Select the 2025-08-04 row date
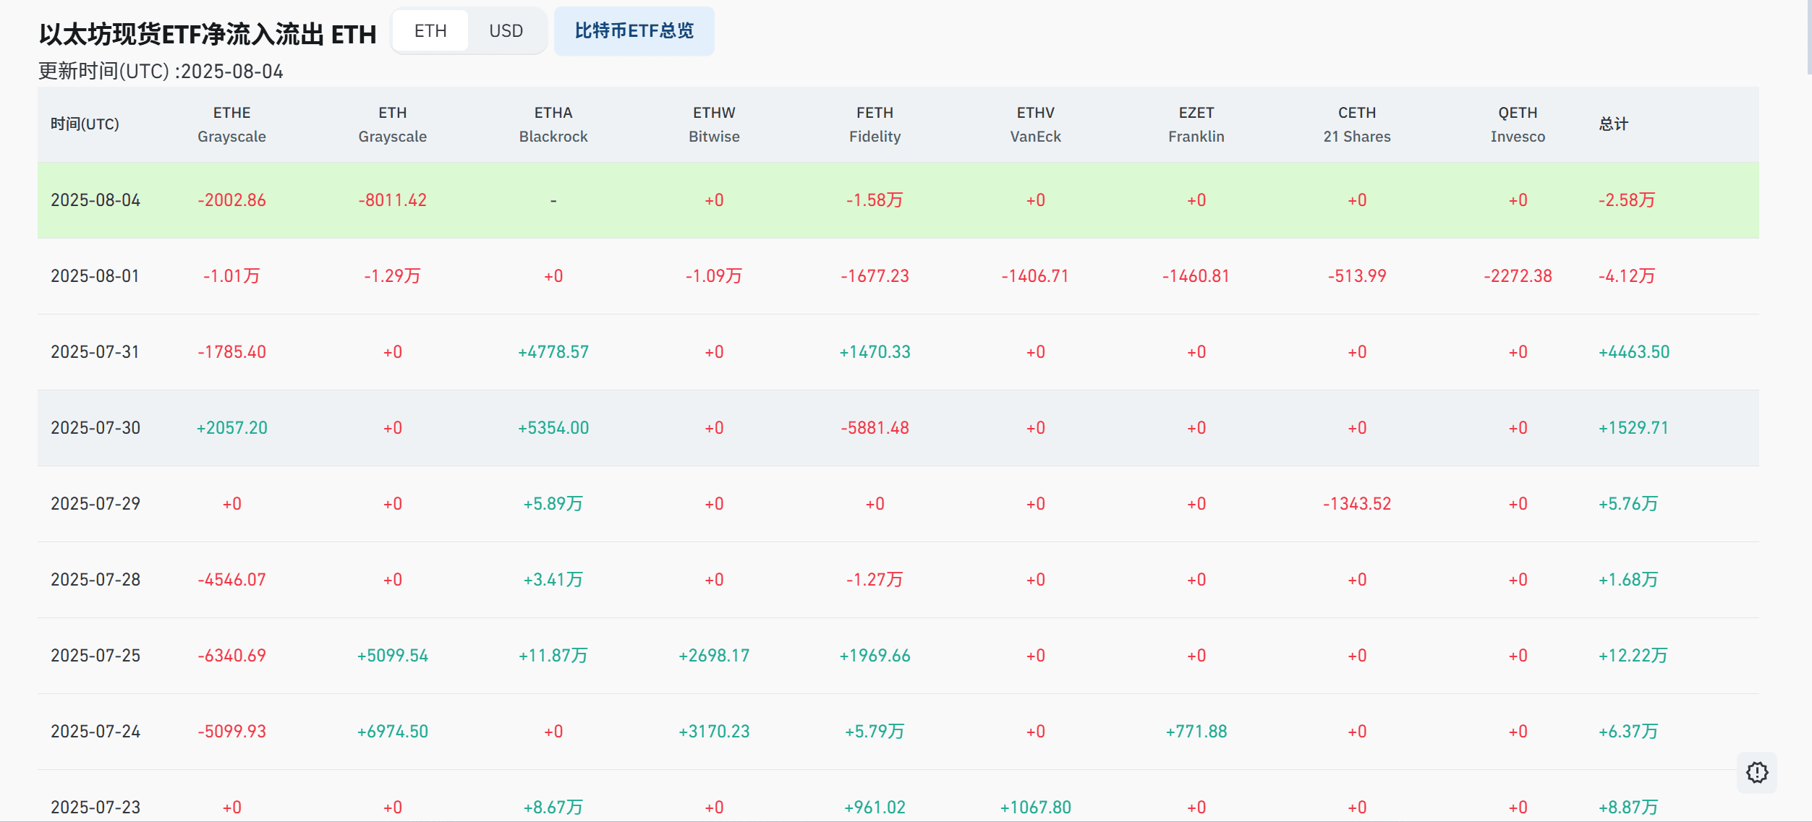1812x822 pixels. click(95, 200)
